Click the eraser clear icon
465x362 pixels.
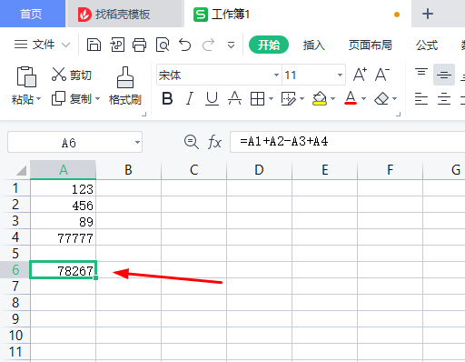click(x=381, y=98)
